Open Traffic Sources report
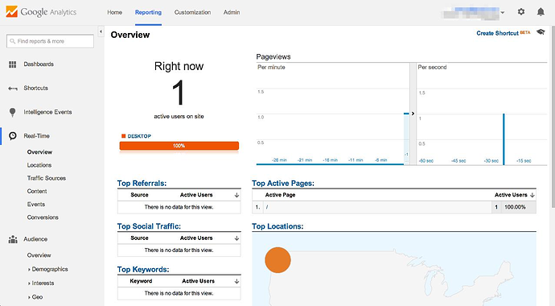Image resolution: width=555 pixels, height=306 pixels. (x=47, y=178)
